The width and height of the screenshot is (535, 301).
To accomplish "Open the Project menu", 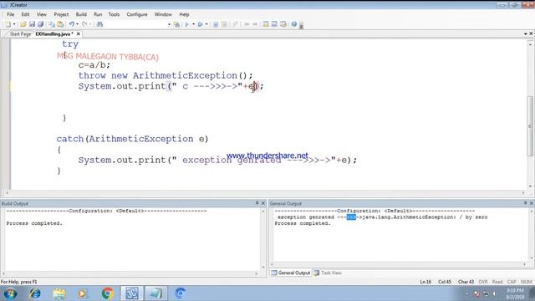I will (x=61, y=14).
